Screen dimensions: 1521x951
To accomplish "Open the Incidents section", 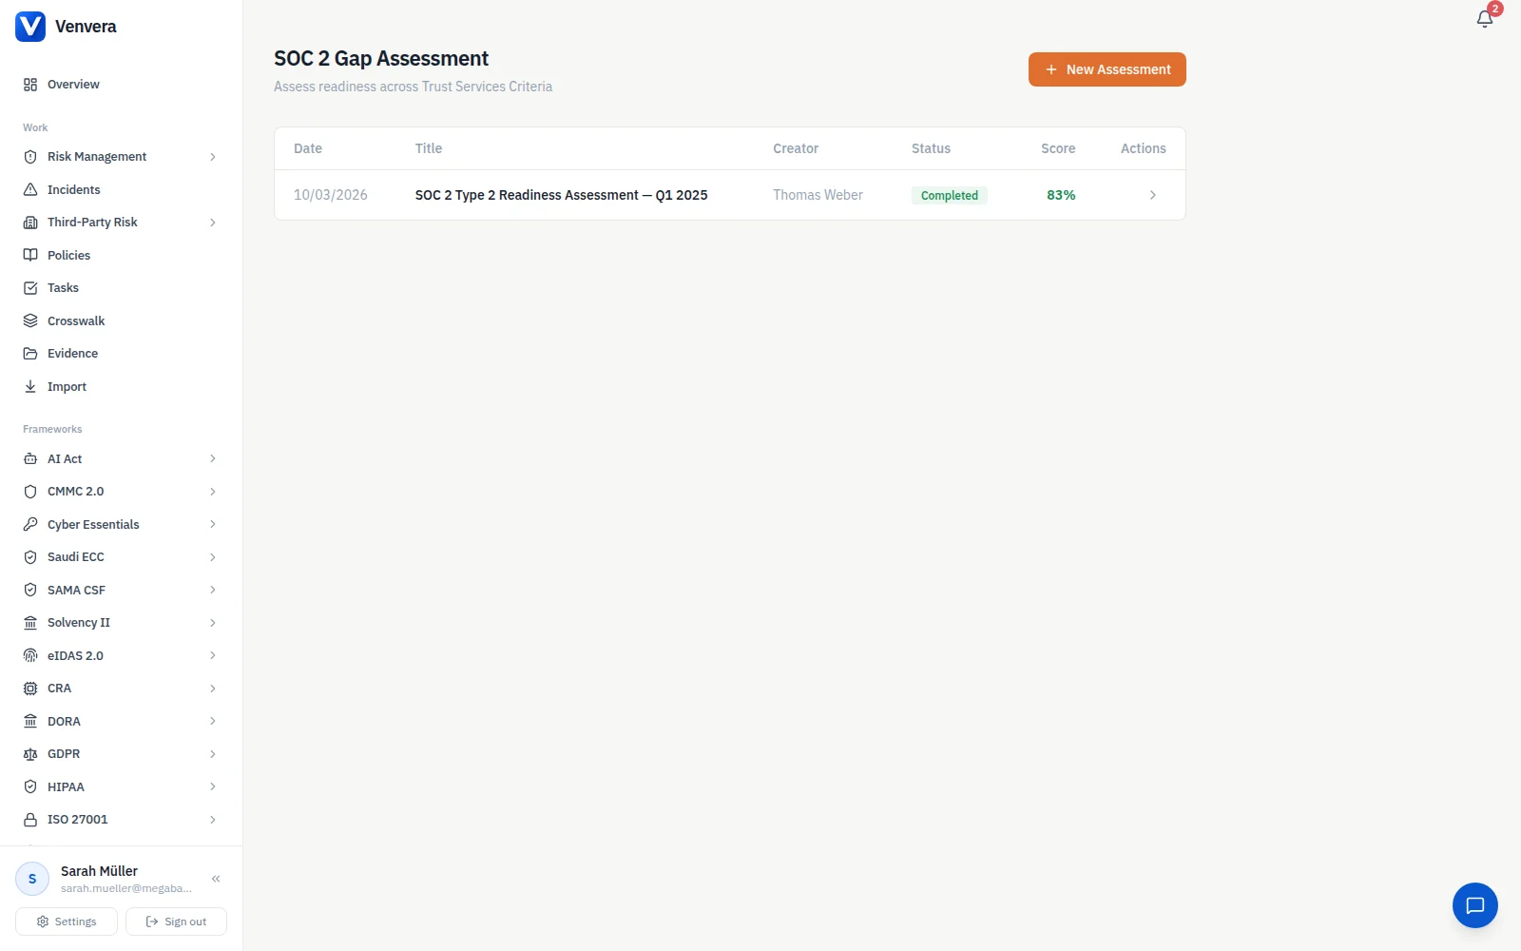I will (121, 190).
